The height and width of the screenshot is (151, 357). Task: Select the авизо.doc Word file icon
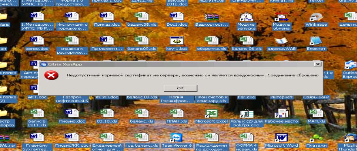[x=37, y=41]
